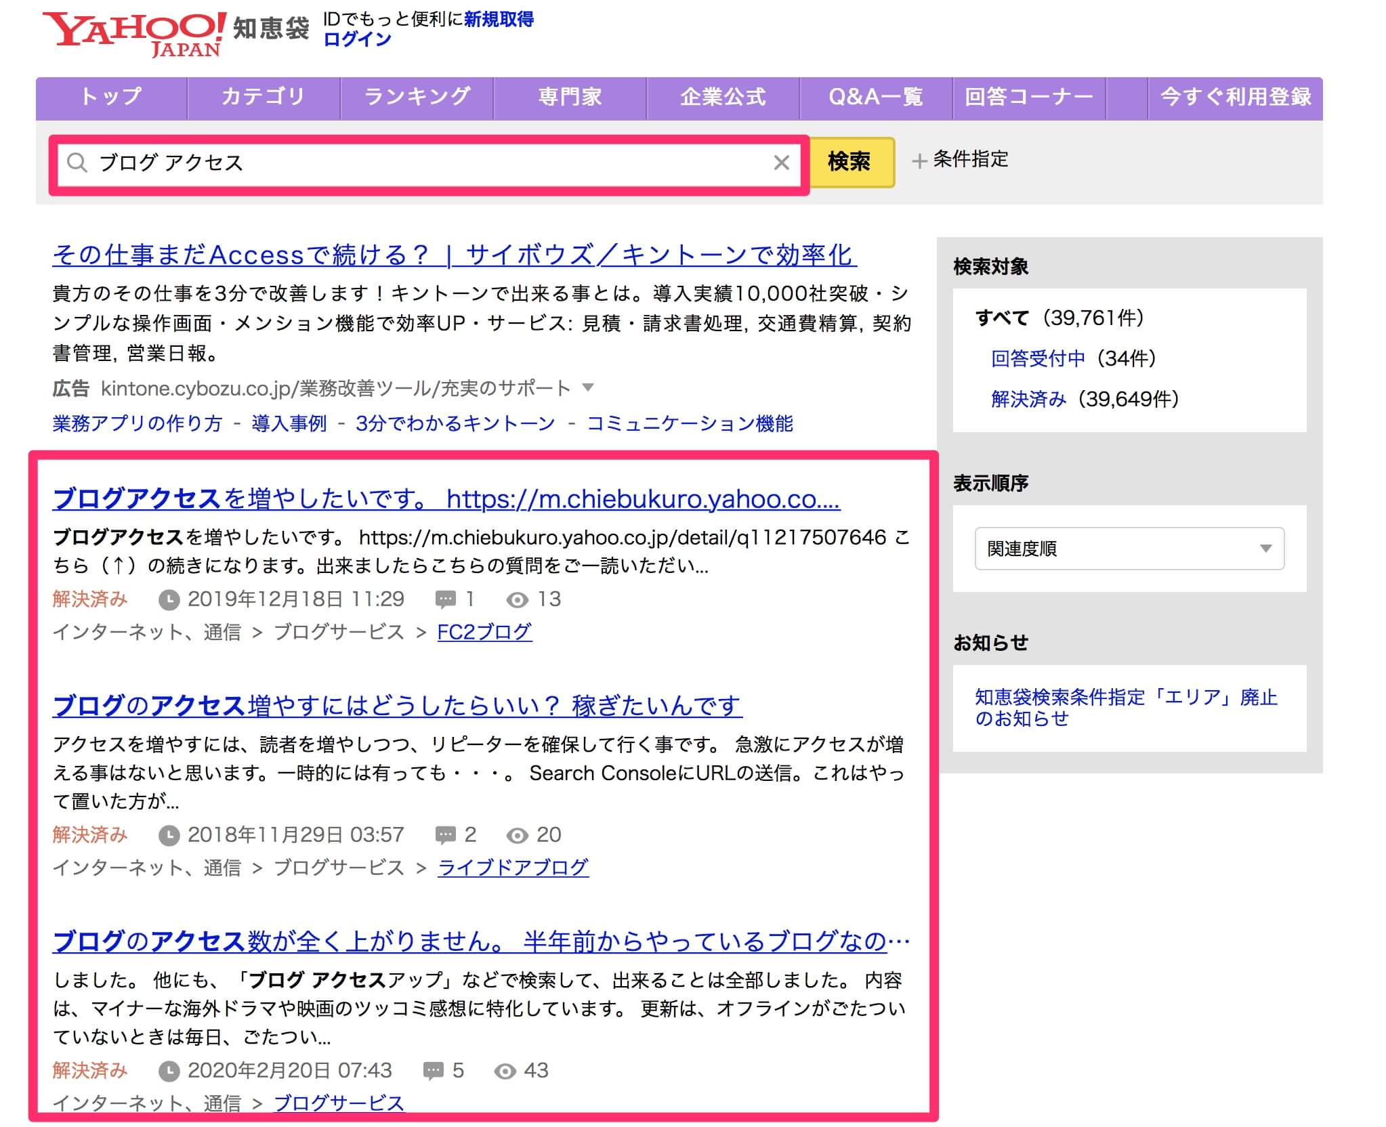Screen dimensions: 1386x1127
Task: Open the 知恵袋検索条件指定「エリア」廃止のお知らせ notice
Action: (1126, 708)
